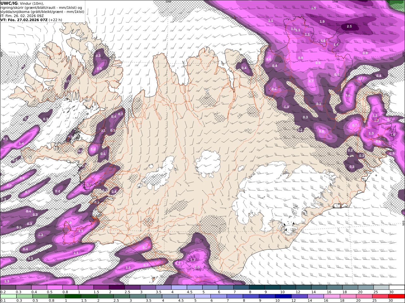Click the '(+22 h)' forecast offset text
This screenshot has height=303, width=405.
point(55,20)
